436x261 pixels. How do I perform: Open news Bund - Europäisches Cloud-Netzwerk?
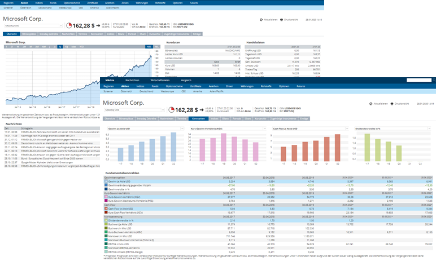point(52,158)
